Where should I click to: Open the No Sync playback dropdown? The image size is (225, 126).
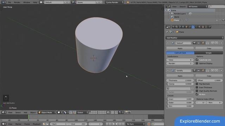click(x=135, y=124)
